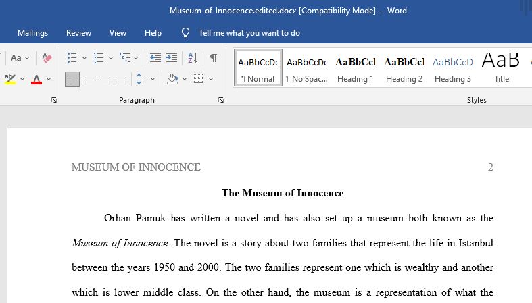Apply red font color

(37, 79)
